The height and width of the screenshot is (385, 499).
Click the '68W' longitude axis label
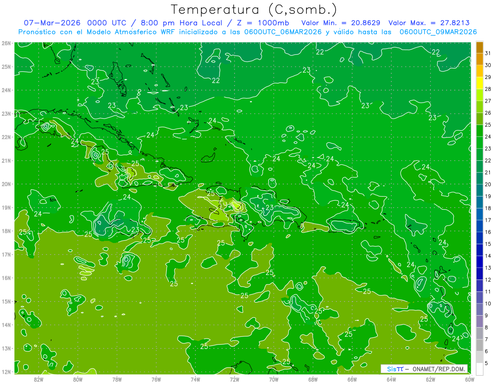pyautogui.click(x=313, y=379)
